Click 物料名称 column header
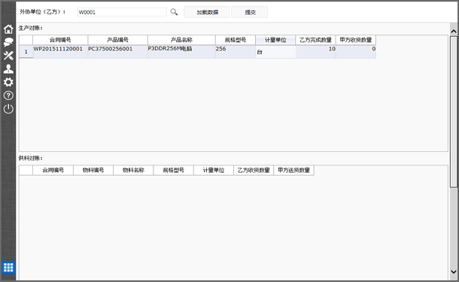The width and height of the screenshot is (459, 282). [133, 170]
